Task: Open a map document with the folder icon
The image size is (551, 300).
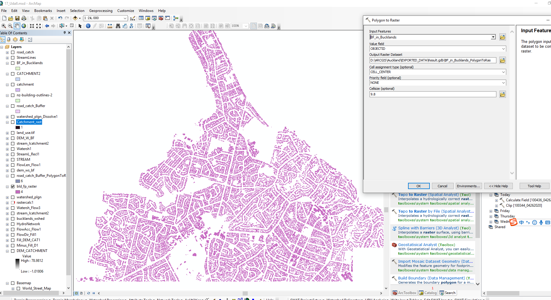Action: tap(11, 18)
